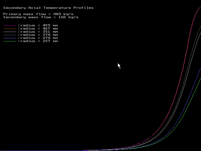Select the "radius = 257 mm" legend label
Screen dimensions: 201x151
click(x=39, y=41)
